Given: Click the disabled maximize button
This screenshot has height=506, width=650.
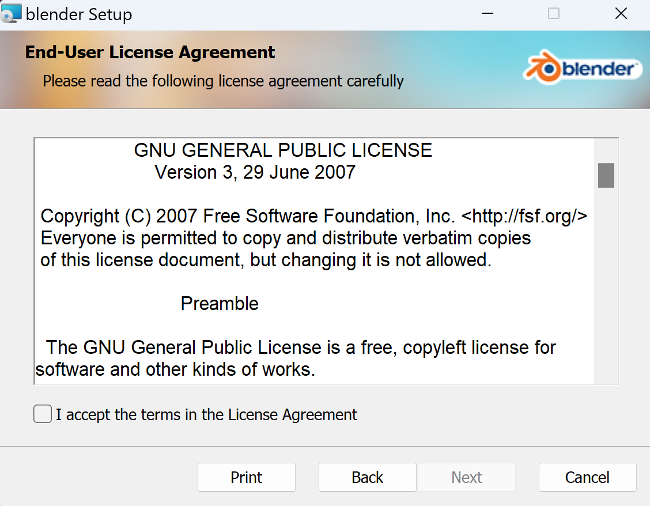Looking at the screenshot, I should point(553,14).
